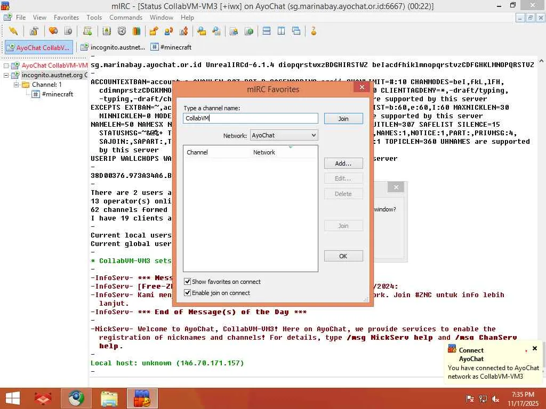Click the status window scrollbar up arrow
Viewport: 546px width, 409px height.
click(x=542, y=61)
